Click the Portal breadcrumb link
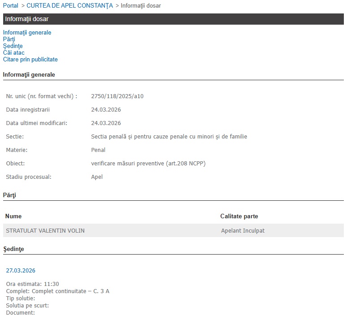This screenshot has width=347, height=320. click(11, 6)
